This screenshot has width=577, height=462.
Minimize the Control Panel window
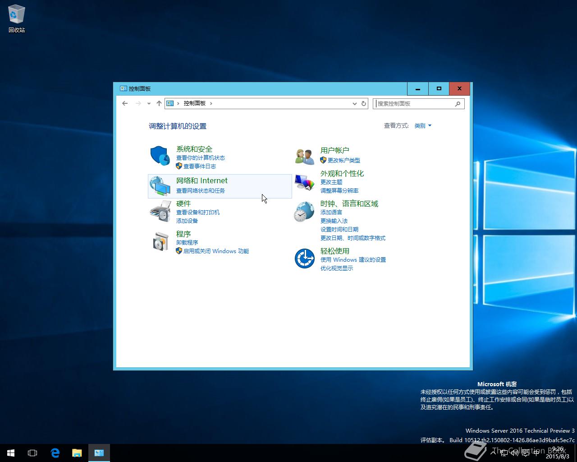(x=418, y=89)
